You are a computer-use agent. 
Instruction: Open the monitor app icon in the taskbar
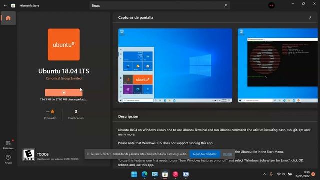click(x=155, y=174)
